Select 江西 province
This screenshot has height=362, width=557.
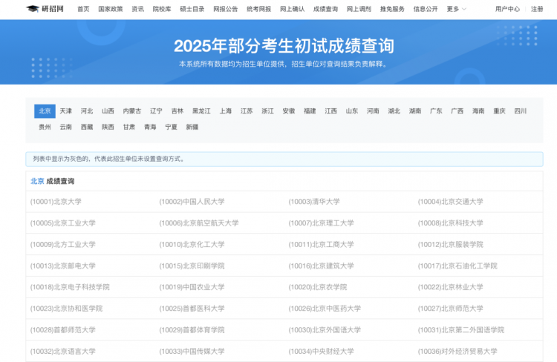pyautogui.click(x=330, y=111)
